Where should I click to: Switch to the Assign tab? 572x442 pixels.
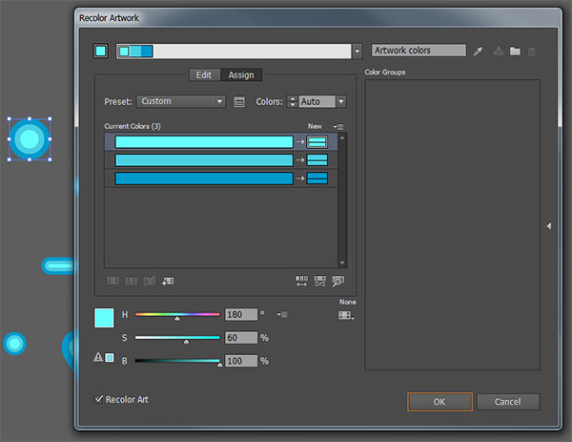241,74
